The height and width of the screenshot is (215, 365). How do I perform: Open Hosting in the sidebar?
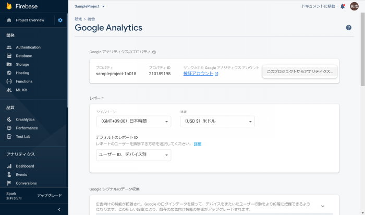click(x=22, y=73)
